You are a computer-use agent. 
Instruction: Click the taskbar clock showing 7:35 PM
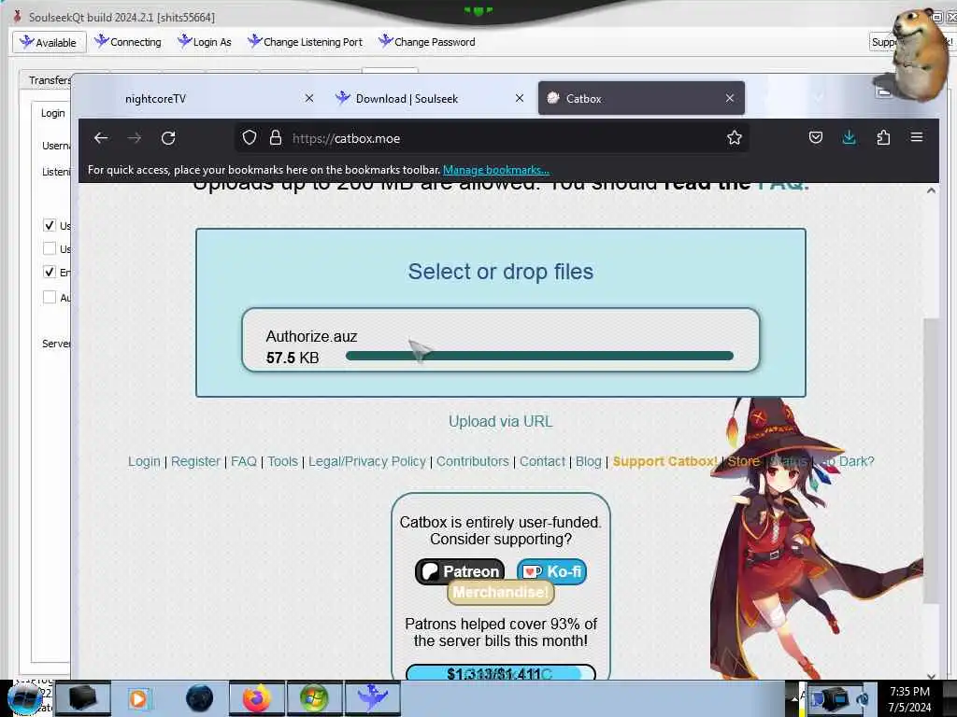909,699
